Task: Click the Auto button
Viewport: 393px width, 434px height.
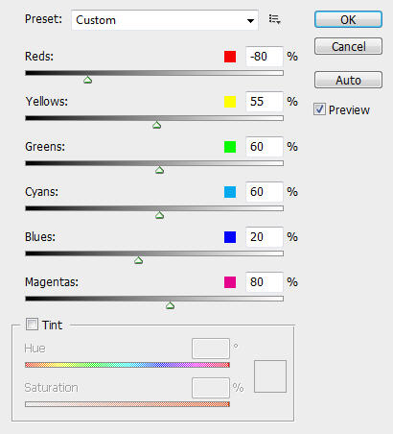Action: tap(348, 80)
